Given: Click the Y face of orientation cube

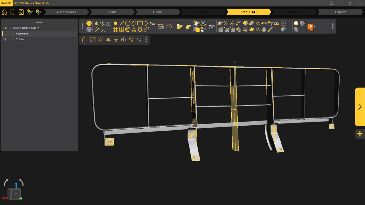Looking at the screenshot, I should (x=16, y=194).
